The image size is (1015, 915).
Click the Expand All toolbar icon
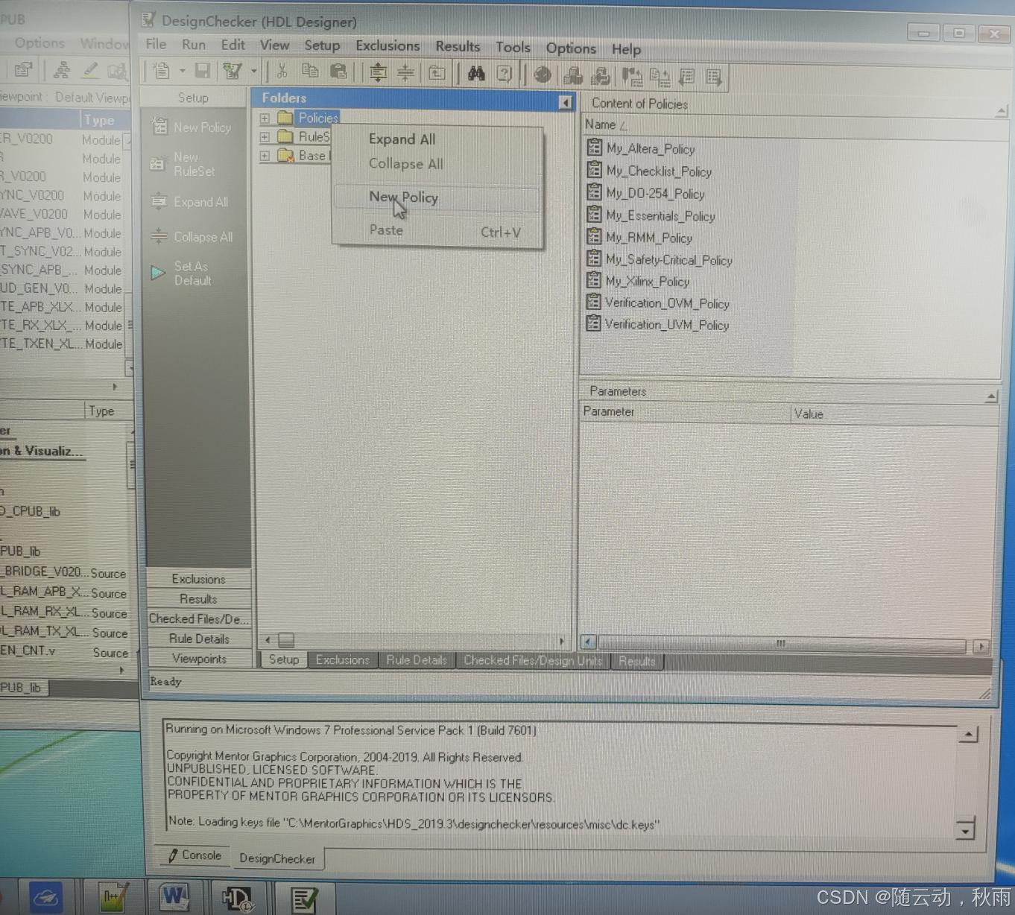pyautogui.click(x=378, y=72)
